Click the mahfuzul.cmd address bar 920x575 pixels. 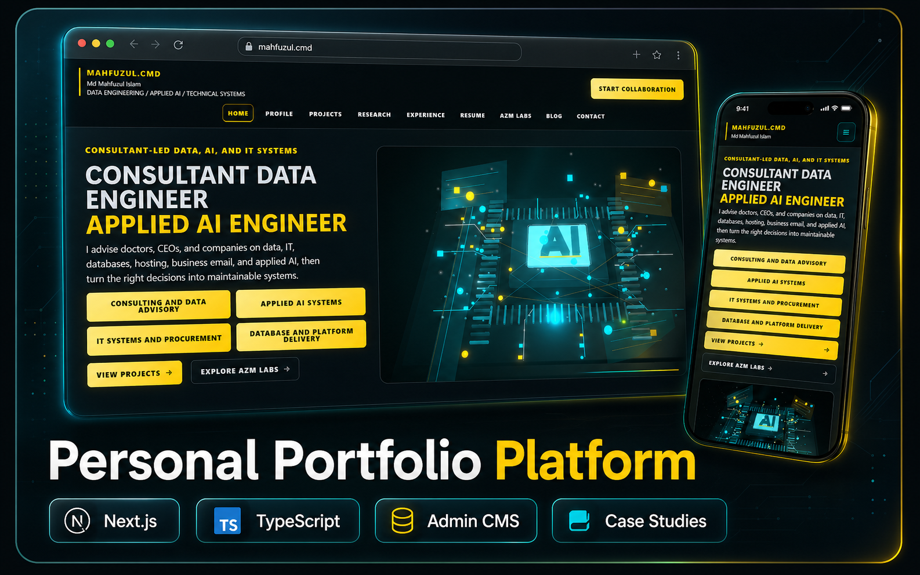[x=379, y=49]
